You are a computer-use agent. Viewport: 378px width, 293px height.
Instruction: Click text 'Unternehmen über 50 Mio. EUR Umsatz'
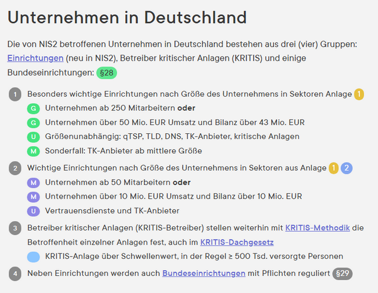pyautogui.click(x=120, y=123)
